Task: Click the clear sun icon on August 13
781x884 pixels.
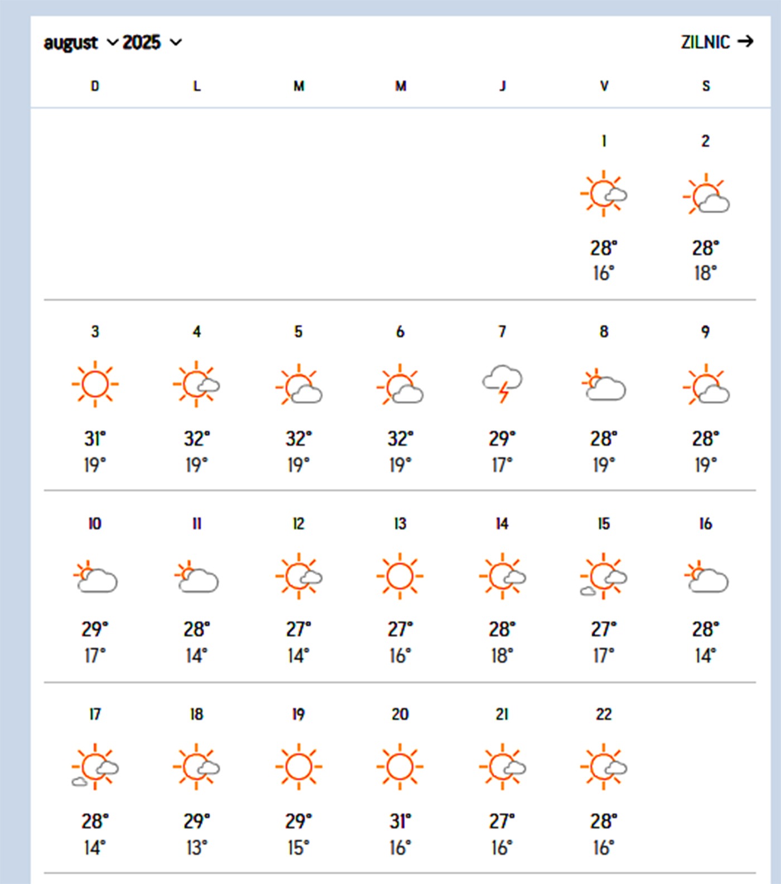Action: (400, 576)
